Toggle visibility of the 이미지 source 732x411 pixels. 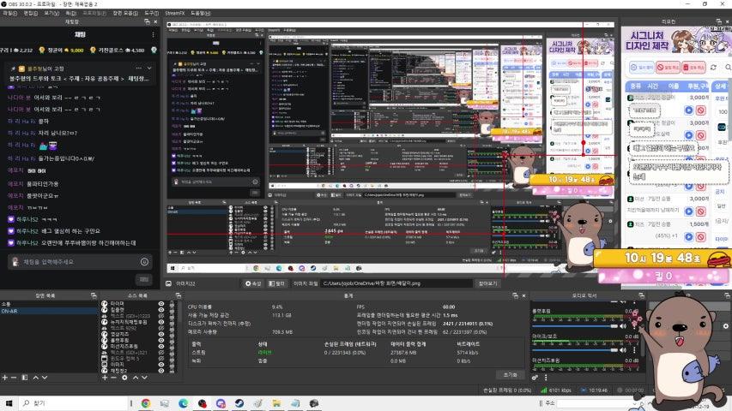[x=160, y=364]
